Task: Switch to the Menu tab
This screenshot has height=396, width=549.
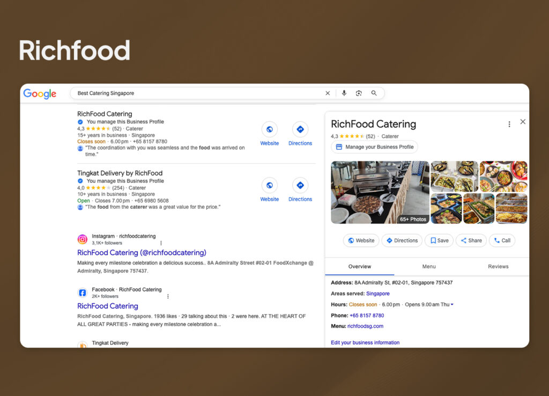Action: tap(429, 267)
